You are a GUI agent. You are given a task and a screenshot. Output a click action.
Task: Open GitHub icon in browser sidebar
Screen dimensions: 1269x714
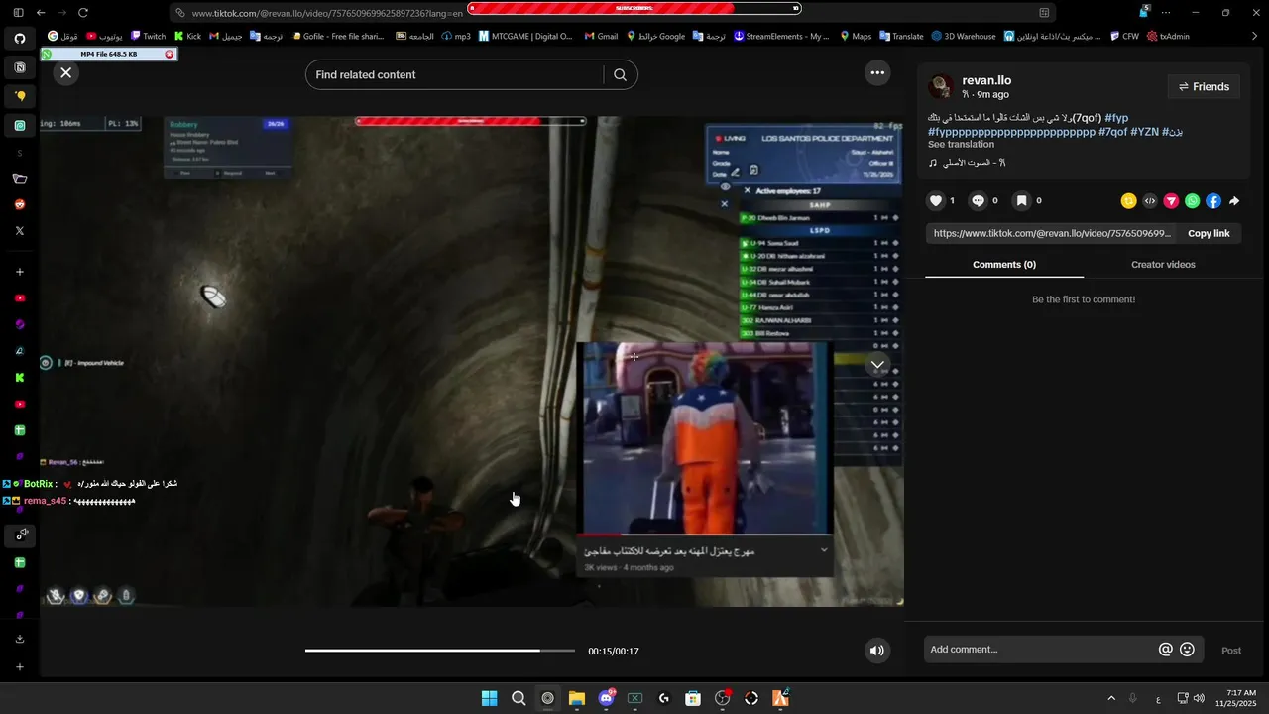(20, 39)
